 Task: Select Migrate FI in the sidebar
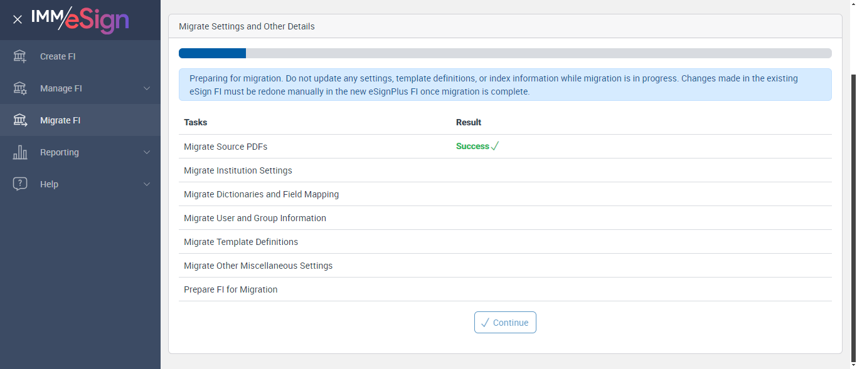(60, 120)
